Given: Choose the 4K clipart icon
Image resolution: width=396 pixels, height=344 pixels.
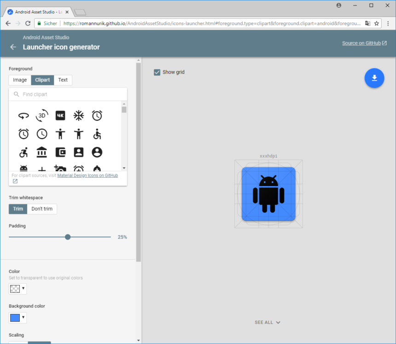Looking at the screenshot, I should tap(60, 116).
